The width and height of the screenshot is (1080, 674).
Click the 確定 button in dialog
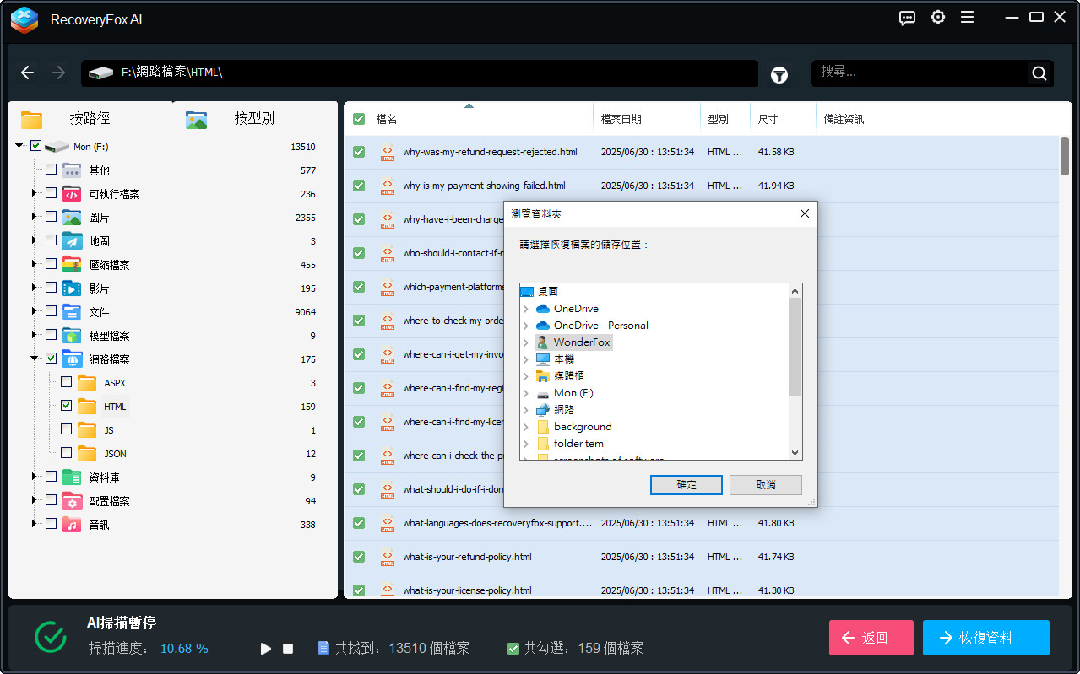[686, 485]
